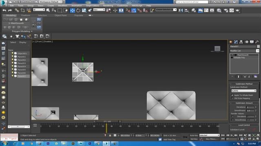Open the Subdivision Method NURMS dropdown

point(243,91)
